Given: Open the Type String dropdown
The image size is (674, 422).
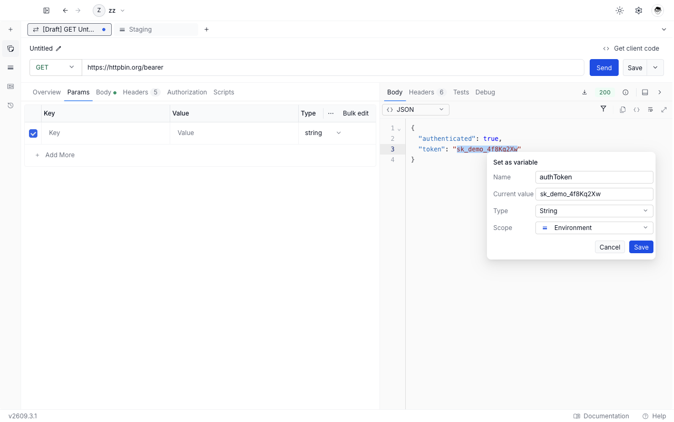Looking at the screenshot, I should [x=594, y=211].
